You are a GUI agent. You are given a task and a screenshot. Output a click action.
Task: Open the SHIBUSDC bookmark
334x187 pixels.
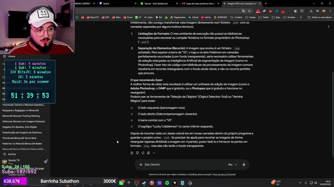coord(220,17)
